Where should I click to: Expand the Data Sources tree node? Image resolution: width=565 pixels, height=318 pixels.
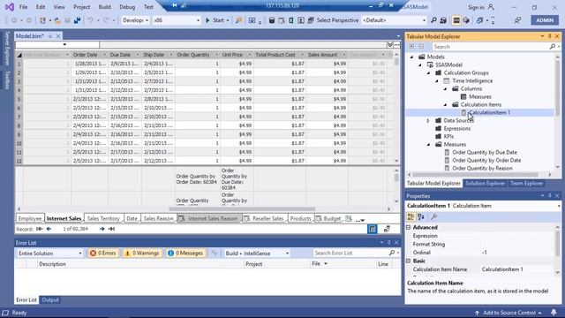[428, 120]
